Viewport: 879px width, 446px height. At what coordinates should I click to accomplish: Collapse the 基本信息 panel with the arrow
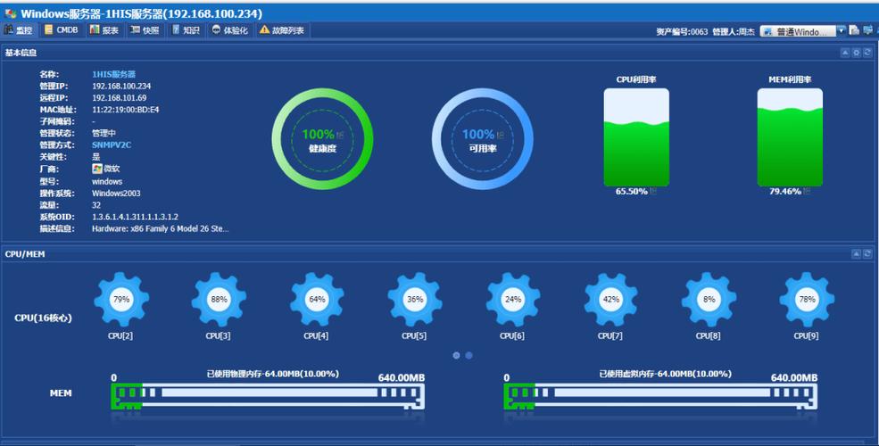[x=845, y=53]
